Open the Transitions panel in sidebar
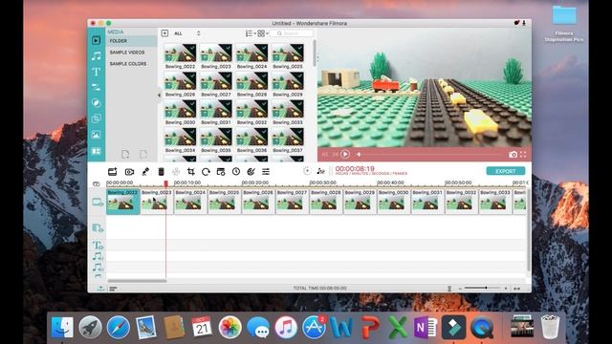 96,87
